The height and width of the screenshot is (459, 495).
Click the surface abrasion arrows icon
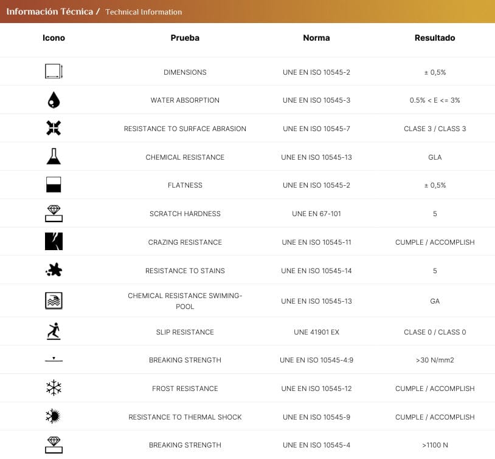click(x=54, y=128)
